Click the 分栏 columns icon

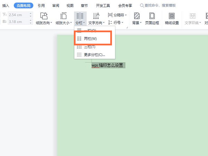[x=79, y=16]
